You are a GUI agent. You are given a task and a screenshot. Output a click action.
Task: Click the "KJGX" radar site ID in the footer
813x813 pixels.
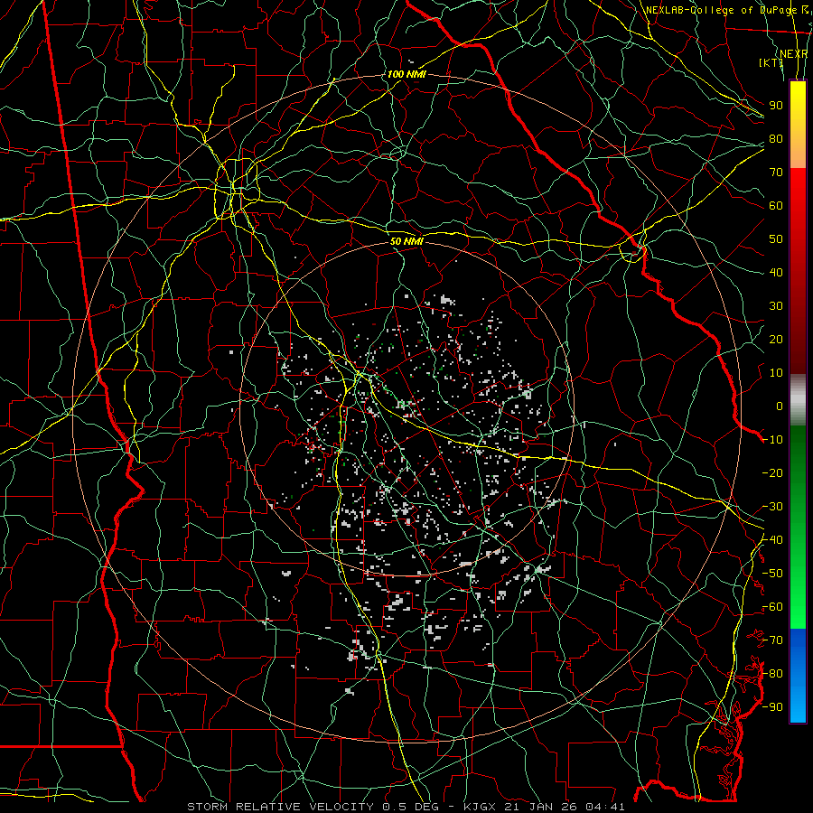pyautogui.click(x=482, y=807)
